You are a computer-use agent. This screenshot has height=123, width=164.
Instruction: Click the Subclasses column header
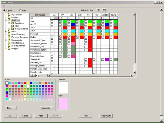(40, 15)
